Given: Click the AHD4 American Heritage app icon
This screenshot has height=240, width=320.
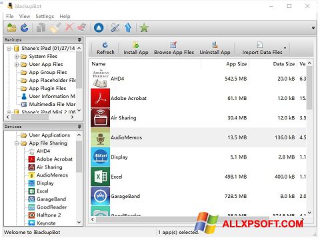Looking at the screenshot, I should point(101,79).
